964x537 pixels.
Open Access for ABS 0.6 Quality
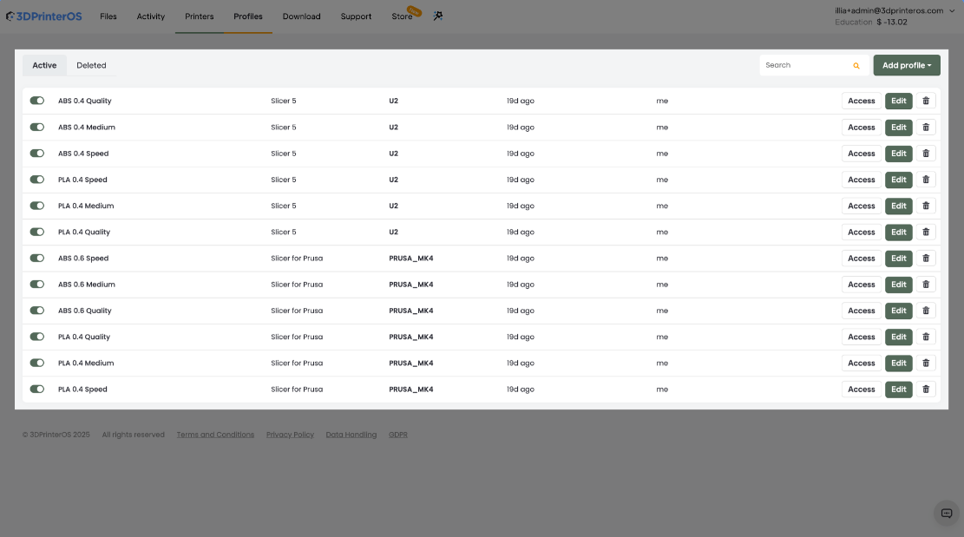[861, 311]
